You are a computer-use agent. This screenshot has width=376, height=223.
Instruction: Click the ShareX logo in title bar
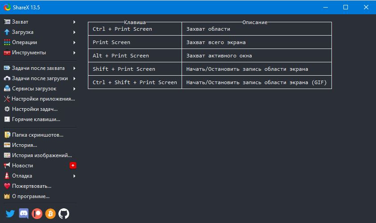click(x=7, y=7)
